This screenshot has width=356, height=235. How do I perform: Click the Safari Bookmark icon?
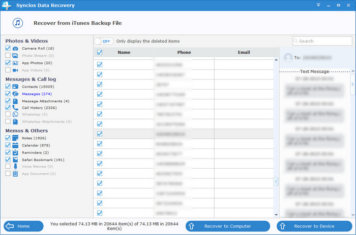coord(15,160)
